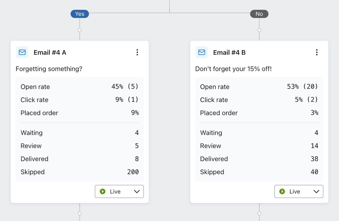Click the green Live status icon on Email #4 B
This screenshot has height=221, width=339.
(282, 192)
